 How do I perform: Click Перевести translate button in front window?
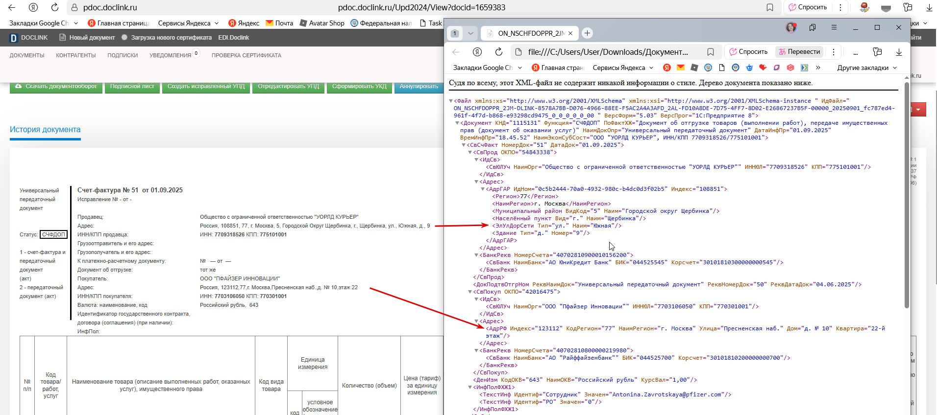pos(799,52)
